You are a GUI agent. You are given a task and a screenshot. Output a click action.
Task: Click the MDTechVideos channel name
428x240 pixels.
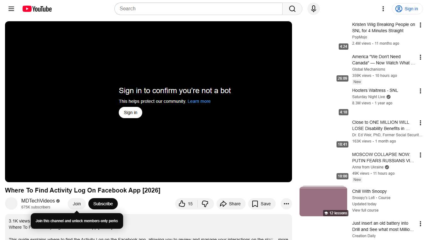38,201
